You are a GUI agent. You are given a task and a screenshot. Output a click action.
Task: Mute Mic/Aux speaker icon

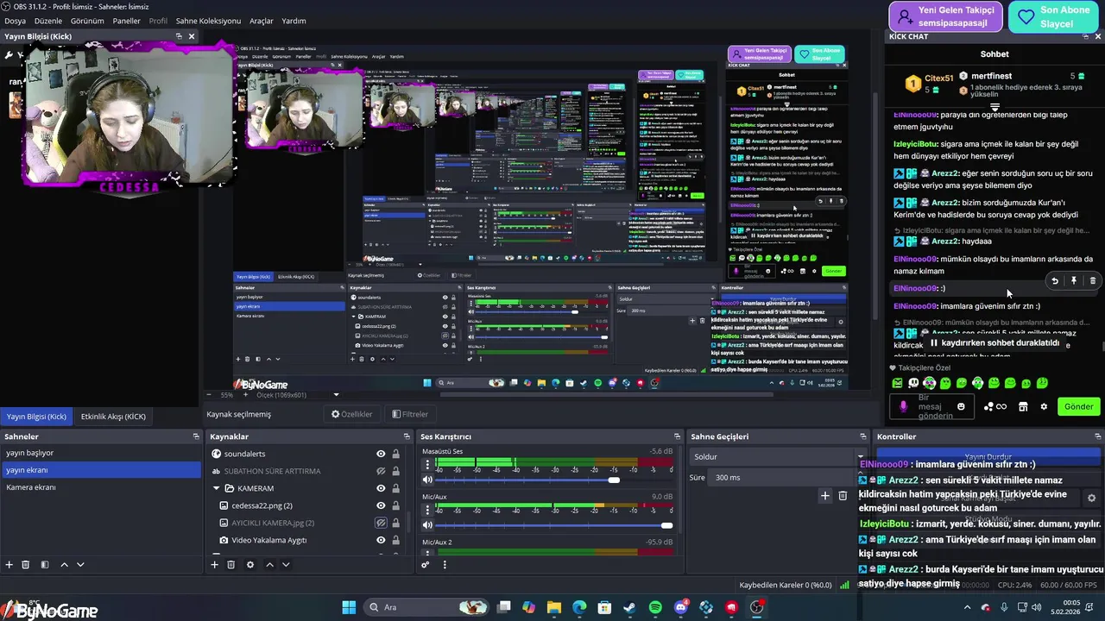coord(427,525)
